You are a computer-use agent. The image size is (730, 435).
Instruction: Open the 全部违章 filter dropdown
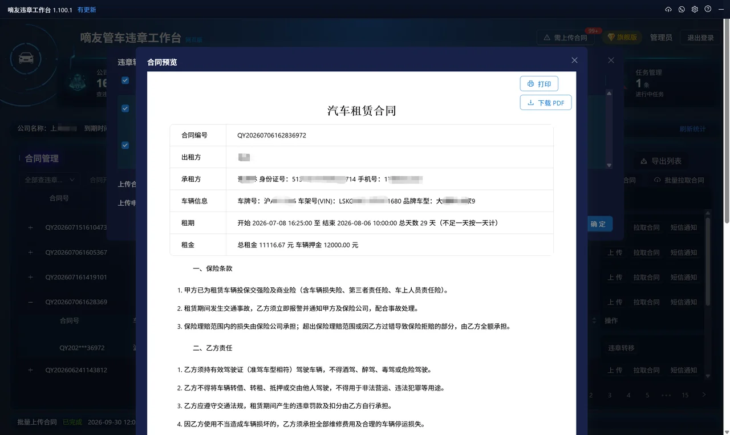coord(50,180)
